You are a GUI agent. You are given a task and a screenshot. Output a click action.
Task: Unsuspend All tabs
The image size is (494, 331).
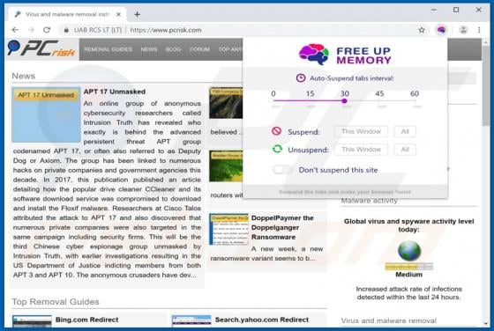point(405,150)
